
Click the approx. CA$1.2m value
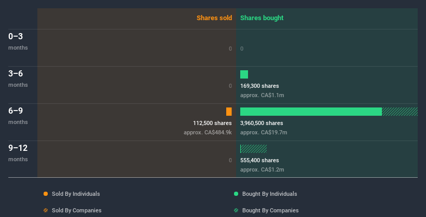(262, 169)
